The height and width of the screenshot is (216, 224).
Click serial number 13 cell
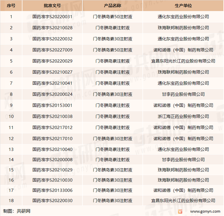(x=11, y=149)
